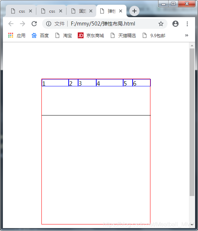Reload the current page
198x231 pixels.
click(34, 24)
